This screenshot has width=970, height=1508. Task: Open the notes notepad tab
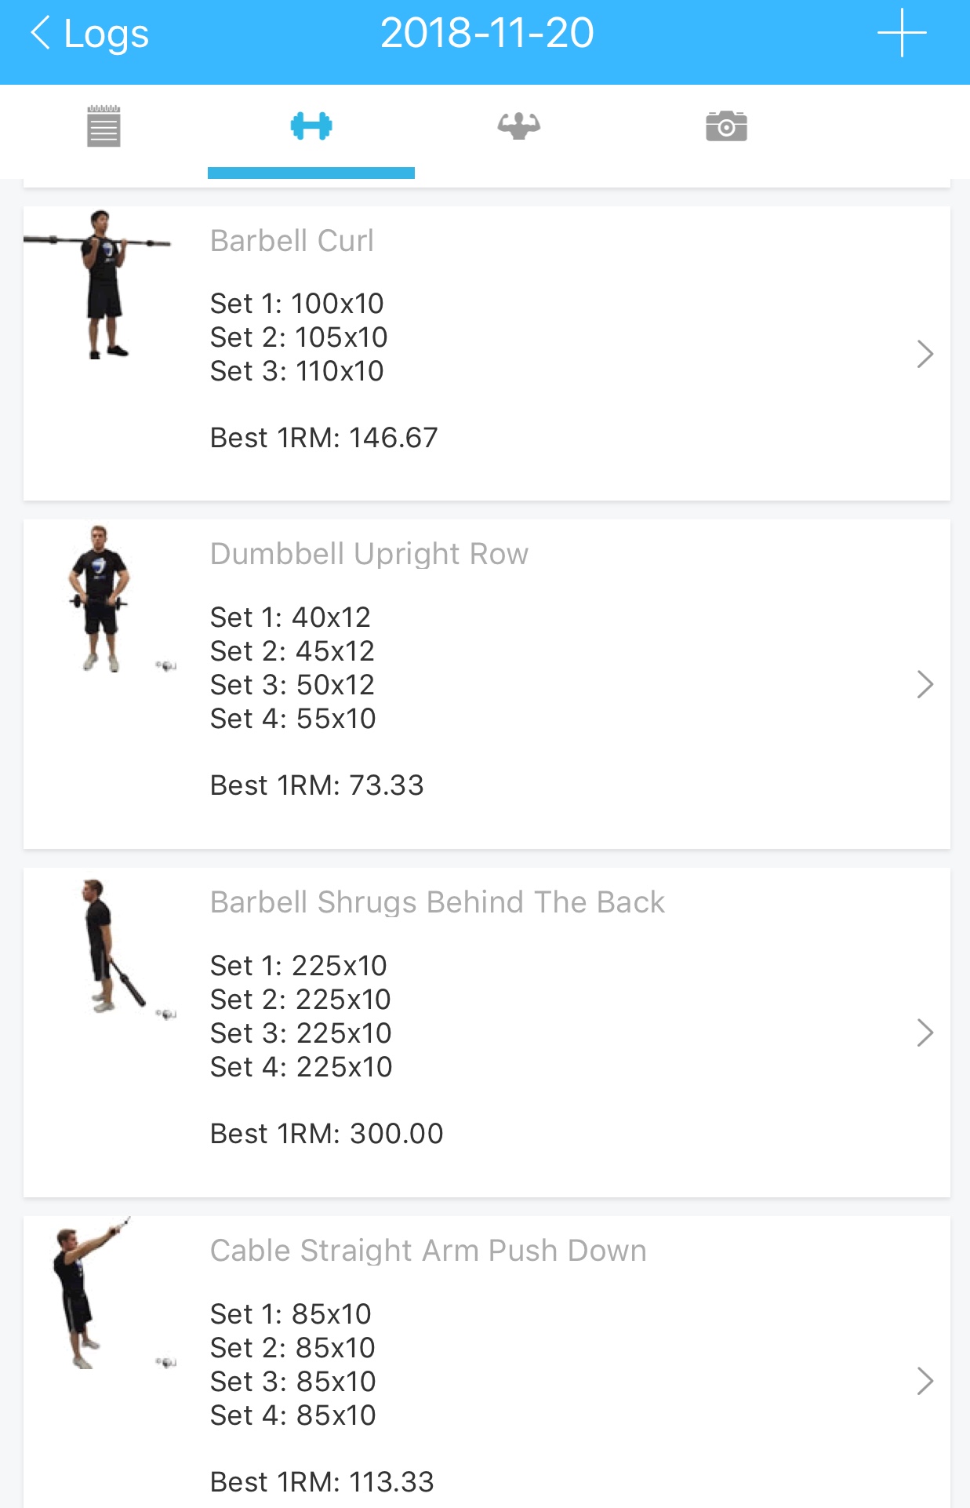tap(104, 126)
